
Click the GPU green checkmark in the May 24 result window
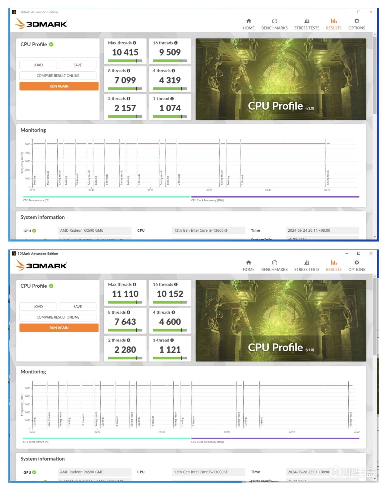(x=34, y=231)
